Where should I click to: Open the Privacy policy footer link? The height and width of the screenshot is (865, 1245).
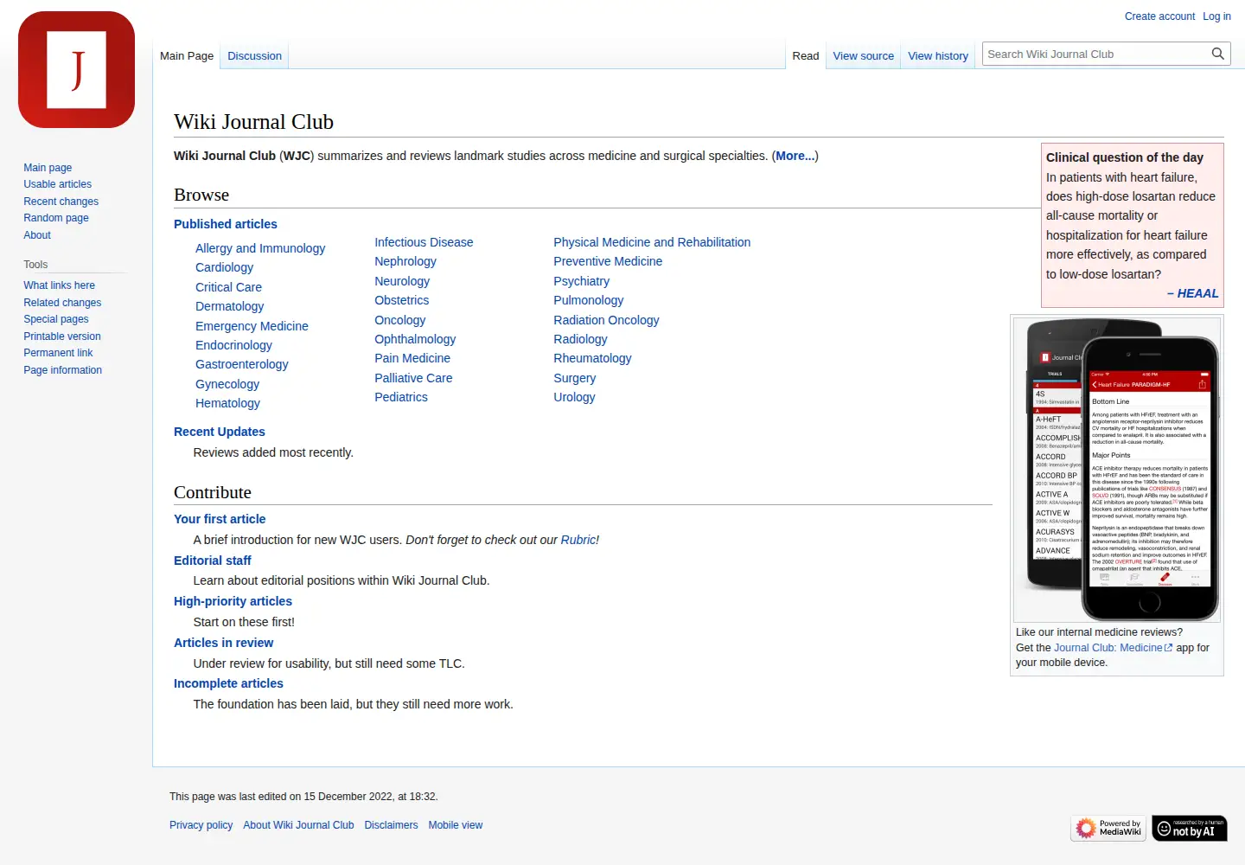(x=201, y=825)
